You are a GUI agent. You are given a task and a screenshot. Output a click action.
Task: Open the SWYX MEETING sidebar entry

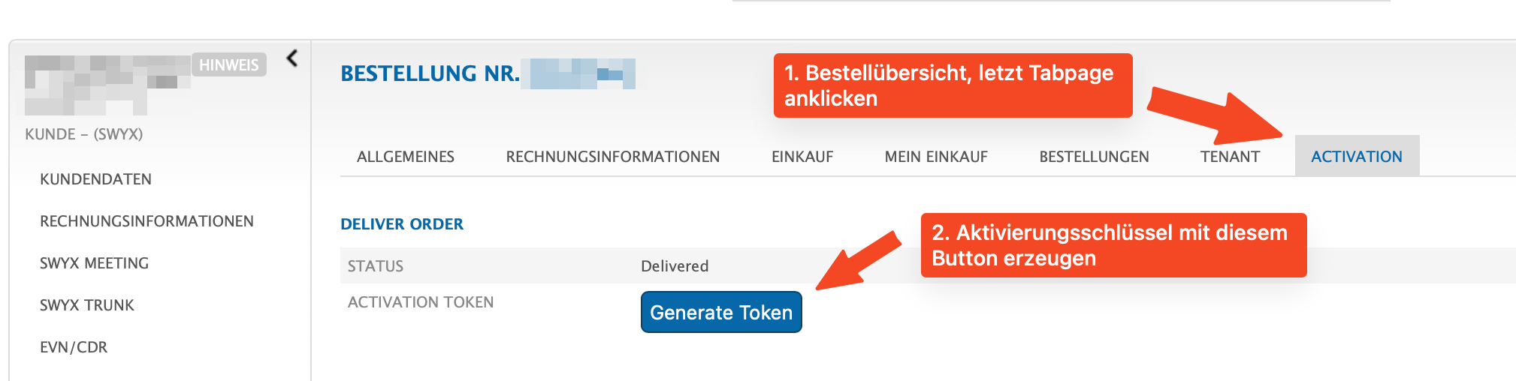[94, 263]
